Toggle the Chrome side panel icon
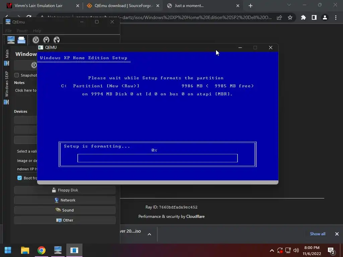This screenshot has width=343, height=257. point(314,17)
